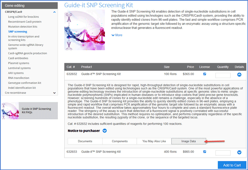248x170 pixels.
Task: Open license info icon for Cat. 632653
Action: pyautogui.click(x=204, y=152)
